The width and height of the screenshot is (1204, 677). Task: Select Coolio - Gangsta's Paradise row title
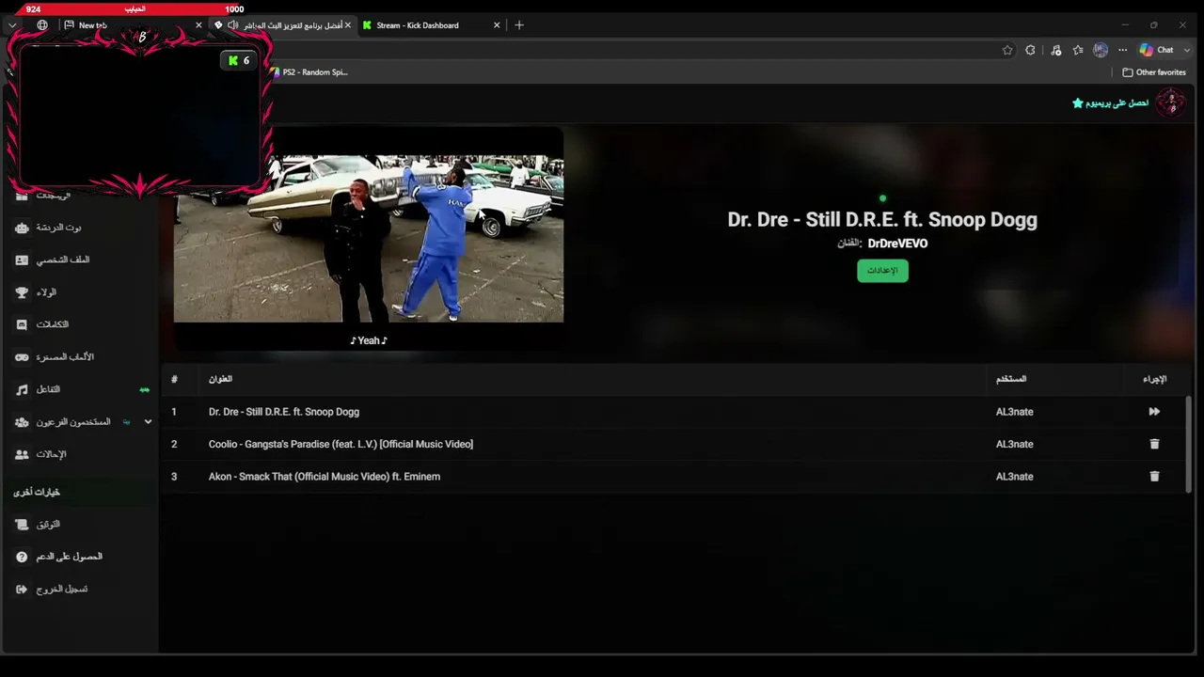[341, 444]
